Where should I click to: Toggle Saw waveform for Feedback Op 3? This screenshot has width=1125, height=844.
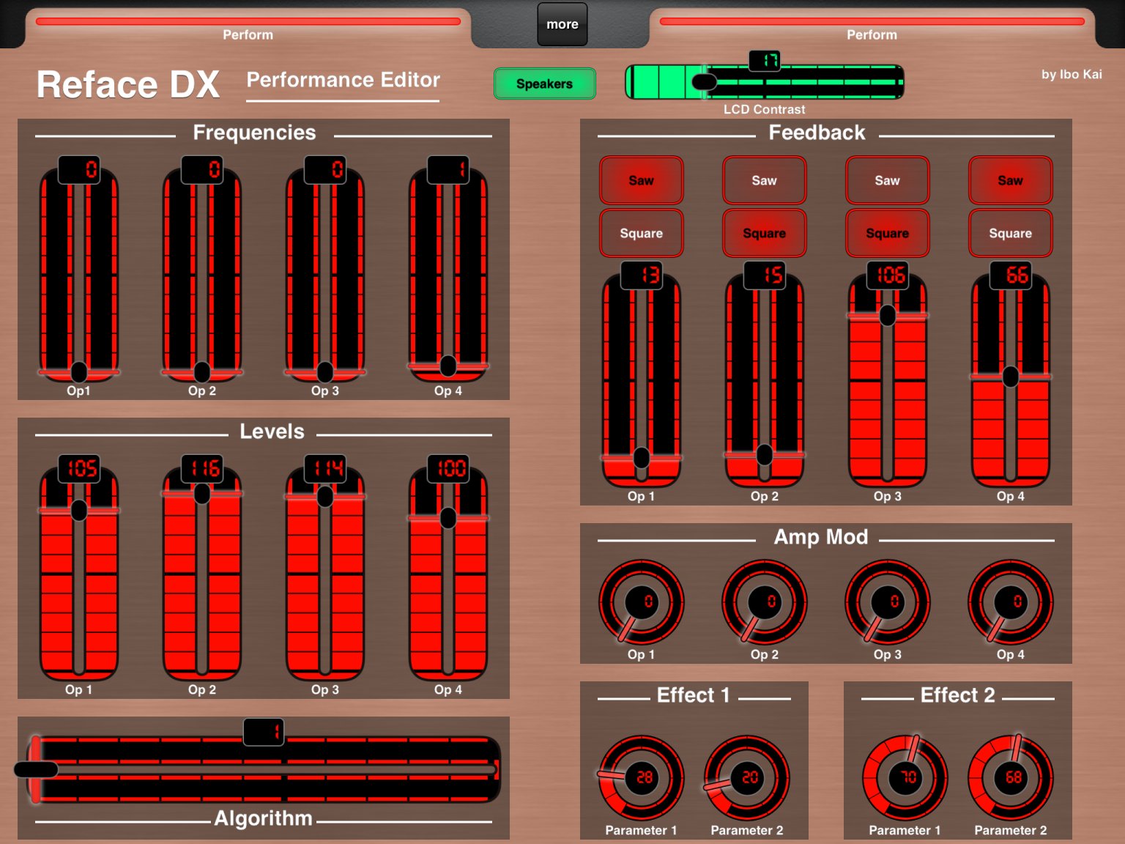tap(888, 180)
